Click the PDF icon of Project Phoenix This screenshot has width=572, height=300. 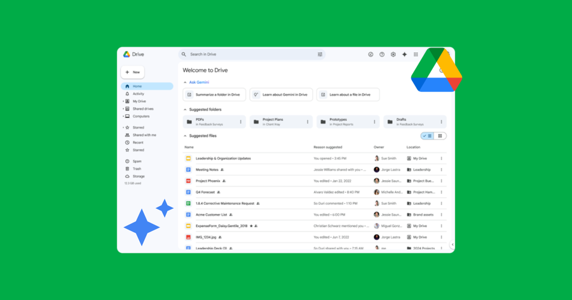188,181
